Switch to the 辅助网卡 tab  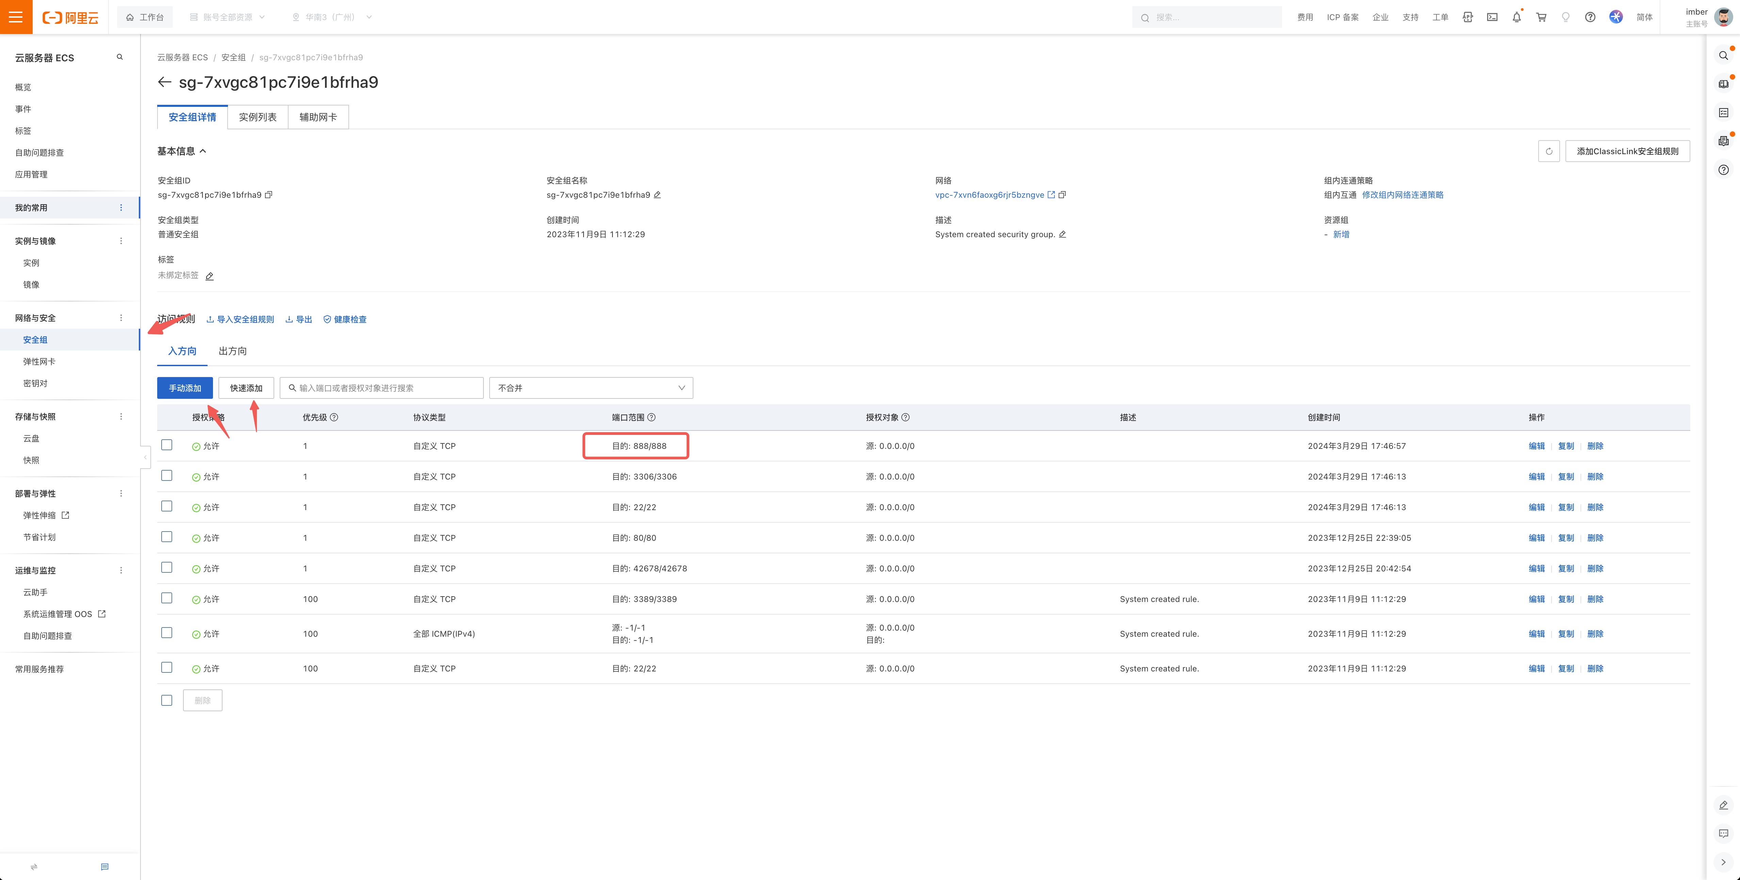coord(318,117)
